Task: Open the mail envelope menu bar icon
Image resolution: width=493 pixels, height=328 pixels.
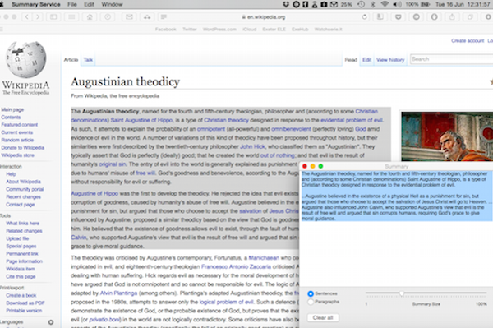Action: 334,4
